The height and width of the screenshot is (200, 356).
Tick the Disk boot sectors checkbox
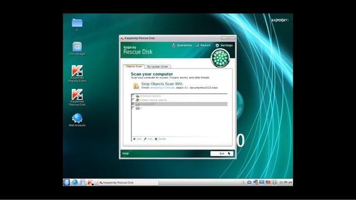(x=133, y=96)
